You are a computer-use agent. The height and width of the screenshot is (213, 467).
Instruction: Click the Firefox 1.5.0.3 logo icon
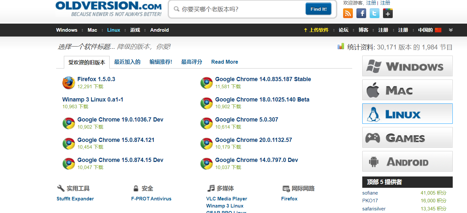pos(69,83)
